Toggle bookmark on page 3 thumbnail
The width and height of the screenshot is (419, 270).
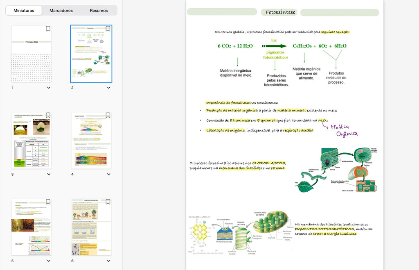coord(48,115)
